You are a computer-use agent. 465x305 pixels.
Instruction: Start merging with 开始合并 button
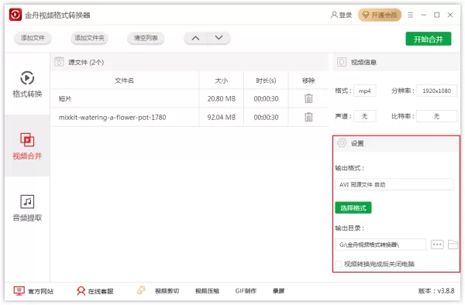click(429, 39)
